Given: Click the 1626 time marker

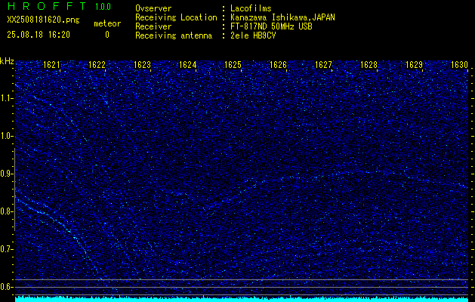Looking at the screenshot, I should coord(278,65).
